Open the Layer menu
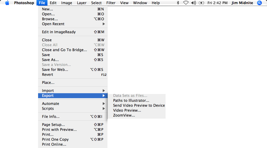267x148 pixels. pos(82,3)
